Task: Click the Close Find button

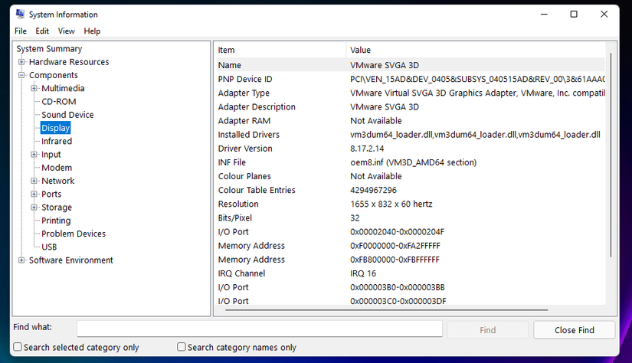Action: pyautogui.click(x=575, y=330)
